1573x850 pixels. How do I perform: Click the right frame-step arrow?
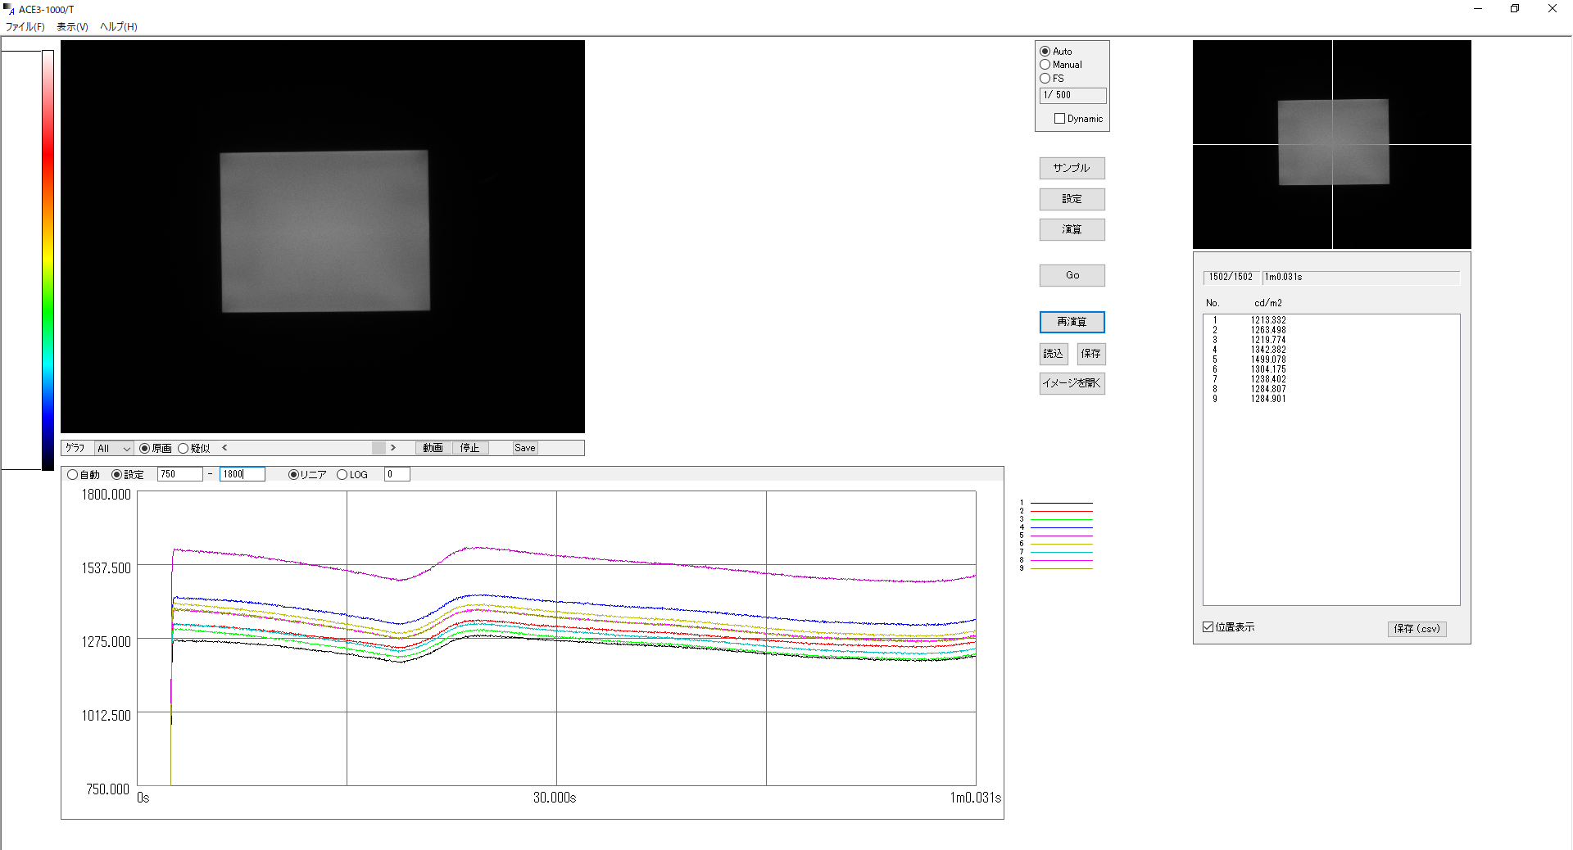[394, 448]
